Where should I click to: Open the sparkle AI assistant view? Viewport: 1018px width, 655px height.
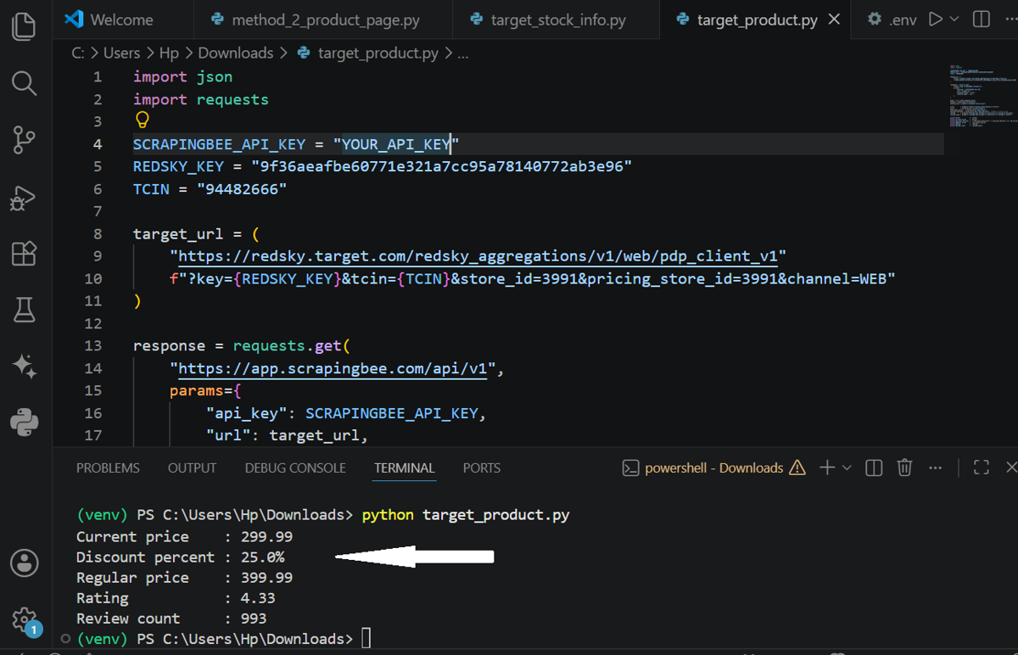[x=24, y=367]
